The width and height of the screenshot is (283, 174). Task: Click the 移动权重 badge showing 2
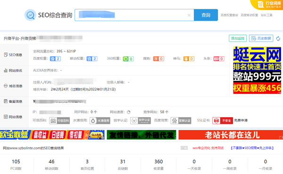92,59
